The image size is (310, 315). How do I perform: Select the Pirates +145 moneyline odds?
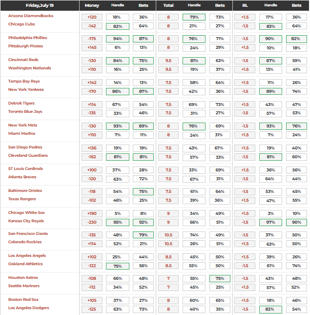[x=92, y=47]
